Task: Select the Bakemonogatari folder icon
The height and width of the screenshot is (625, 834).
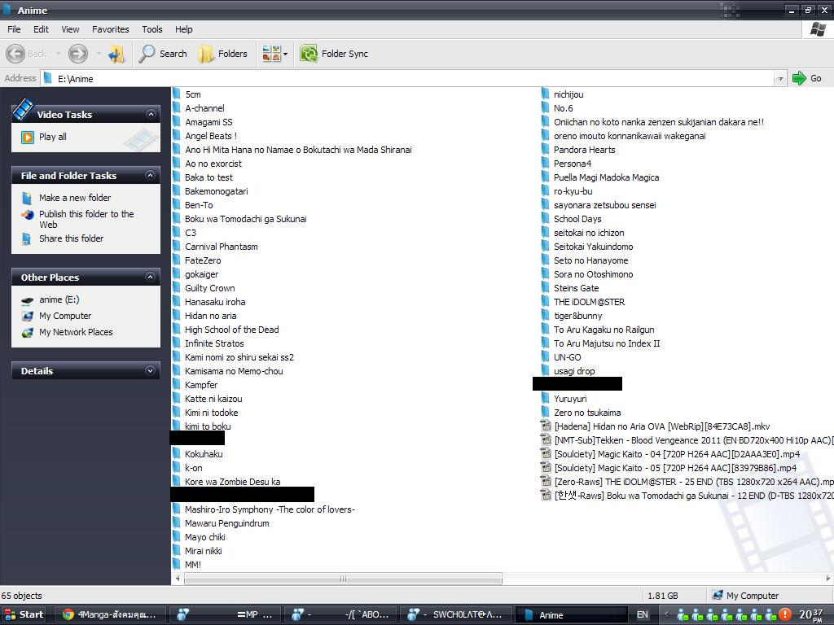Action: (176, 190)
